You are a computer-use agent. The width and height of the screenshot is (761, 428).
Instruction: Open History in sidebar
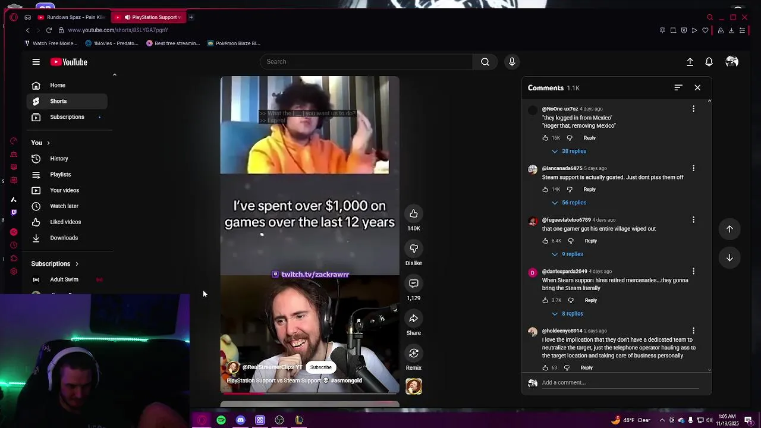click(x=67, y=159)
